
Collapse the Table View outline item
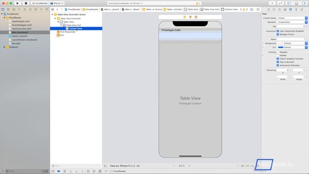(x=58, y=22)
